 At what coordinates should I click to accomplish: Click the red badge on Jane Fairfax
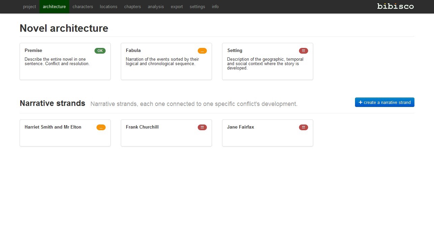(x=303, y=128)
